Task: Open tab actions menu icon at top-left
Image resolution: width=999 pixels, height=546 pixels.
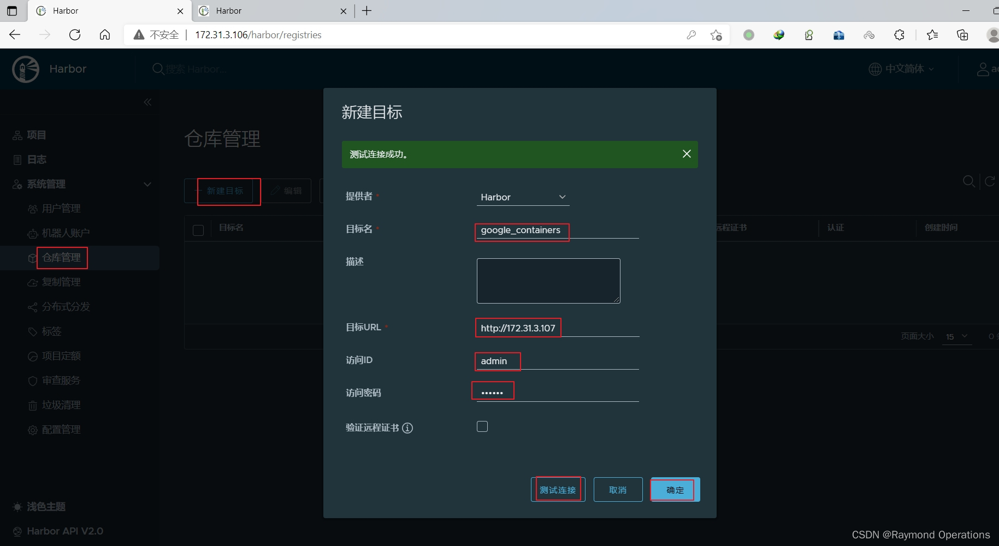Action: (12, 11)
